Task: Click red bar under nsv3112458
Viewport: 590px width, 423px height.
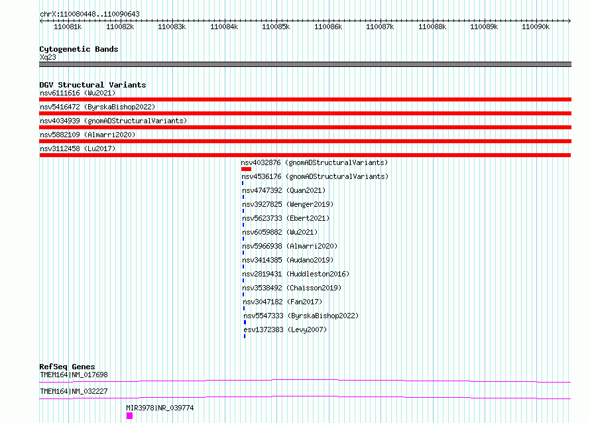Action: pyautogui.click(x=305, y=155)
